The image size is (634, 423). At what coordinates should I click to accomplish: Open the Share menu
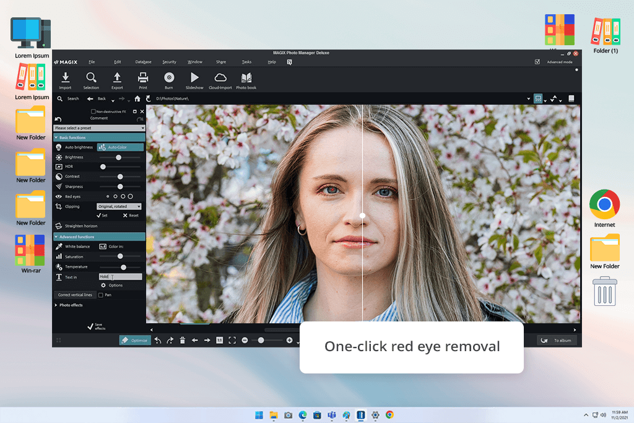[x=221, y=62]
